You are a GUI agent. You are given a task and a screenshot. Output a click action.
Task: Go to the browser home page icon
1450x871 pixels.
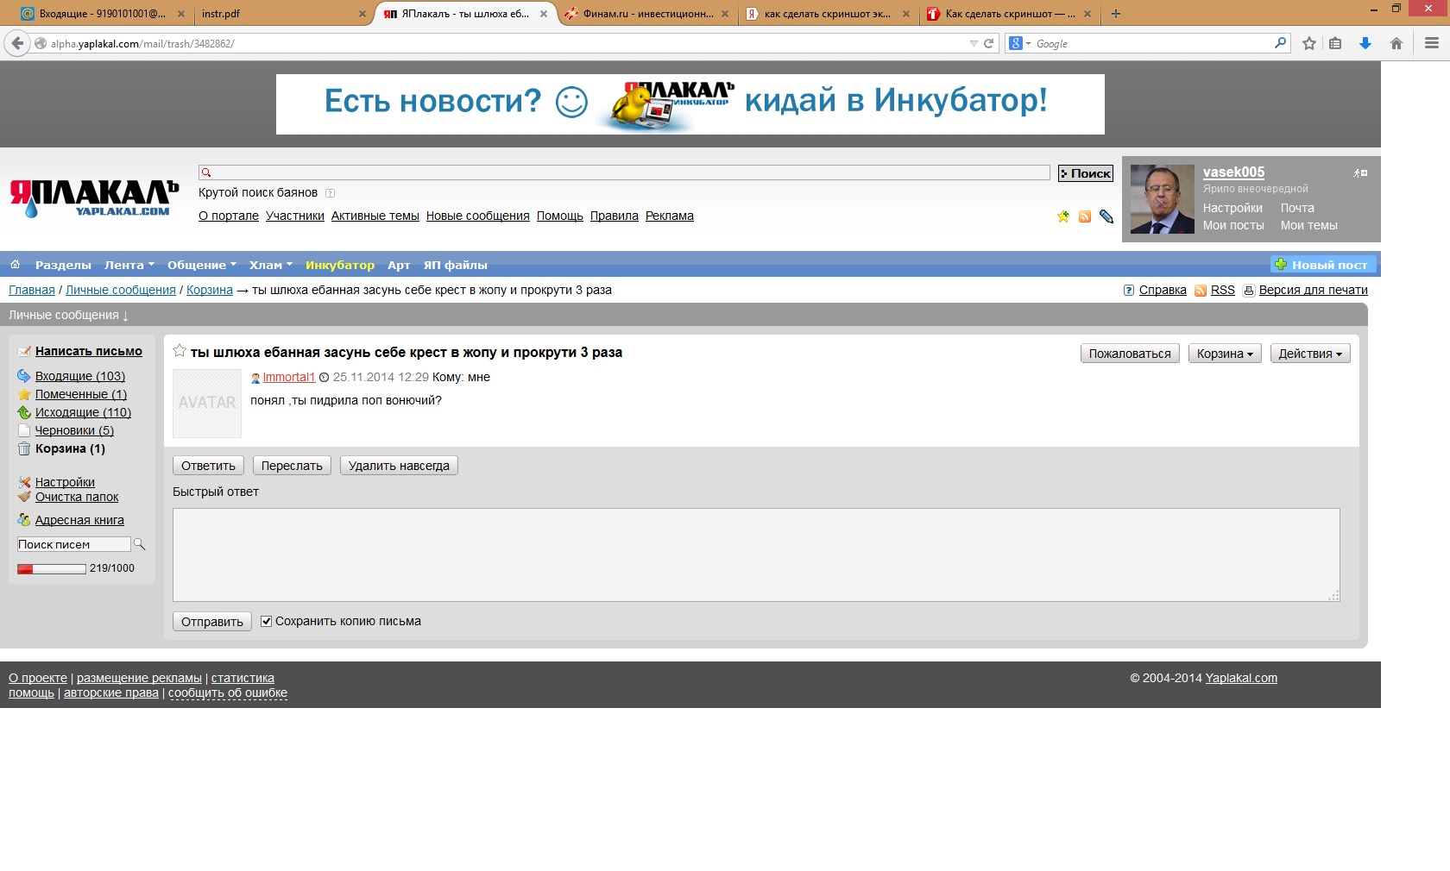(x=1396, y=43)
